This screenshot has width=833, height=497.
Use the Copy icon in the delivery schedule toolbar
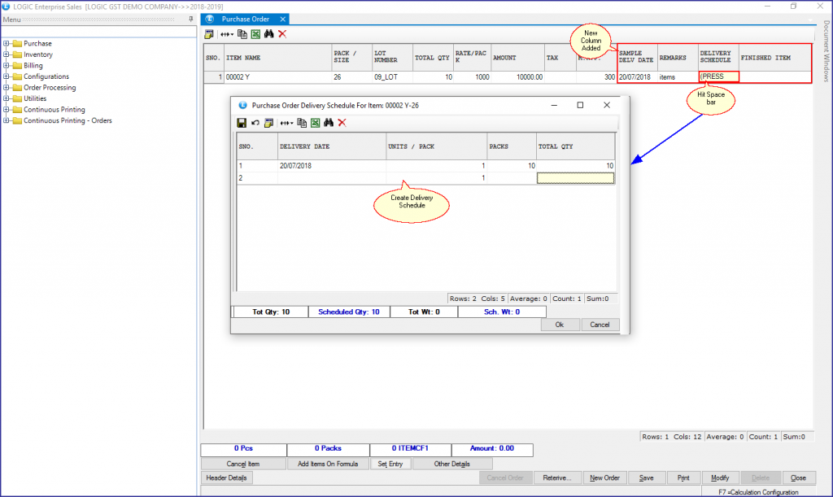coord(302,122)
